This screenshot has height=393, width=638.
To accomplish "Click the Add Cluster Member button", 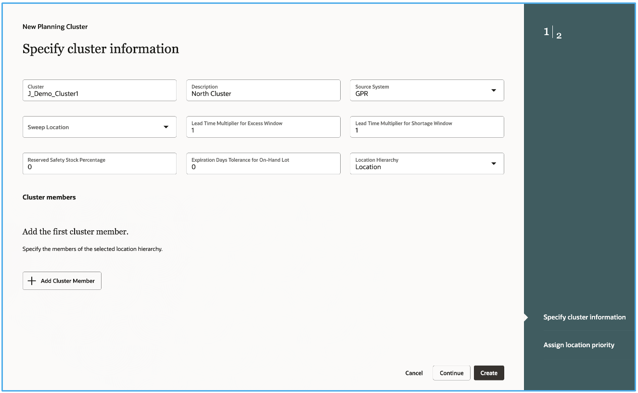I will pyautogui.click(x=62, y=280).
